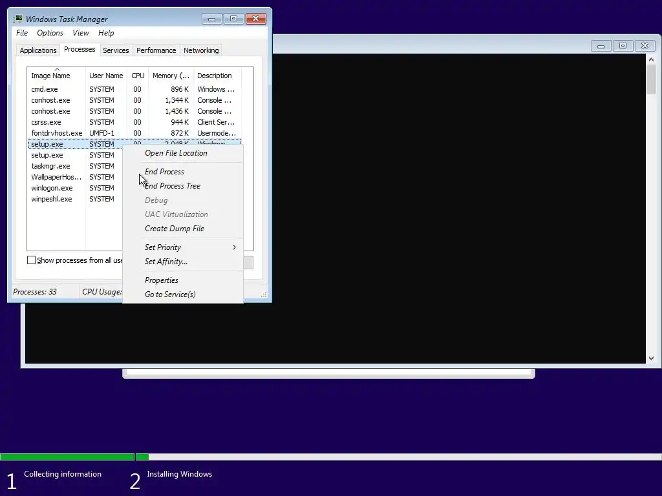The image size is (662, 496).
Task: Minimize the Windows Task Manager window
Action: pos(211,19)
